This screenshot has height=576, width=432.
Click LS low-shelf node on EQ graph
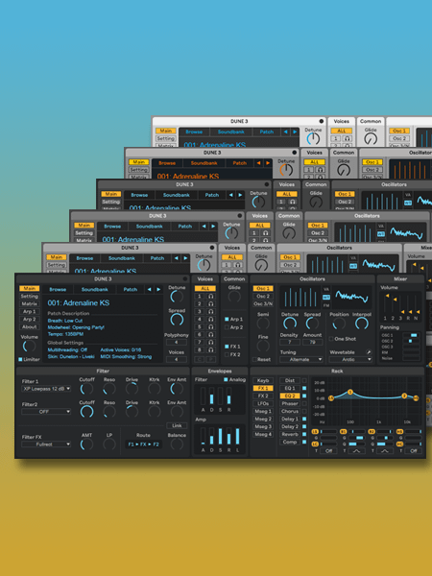pyautogui.click(x=331, y=398)
